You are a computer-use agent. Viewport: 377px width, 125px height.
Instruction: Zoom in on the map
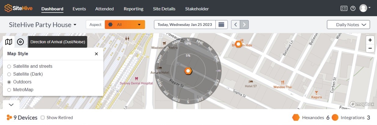coord(370,40)
